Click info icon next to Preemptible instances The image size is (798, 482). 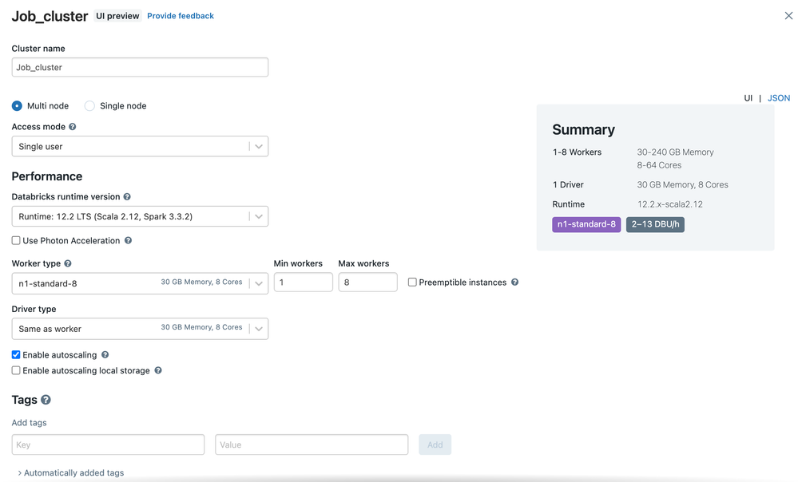(x=514, y=282)
